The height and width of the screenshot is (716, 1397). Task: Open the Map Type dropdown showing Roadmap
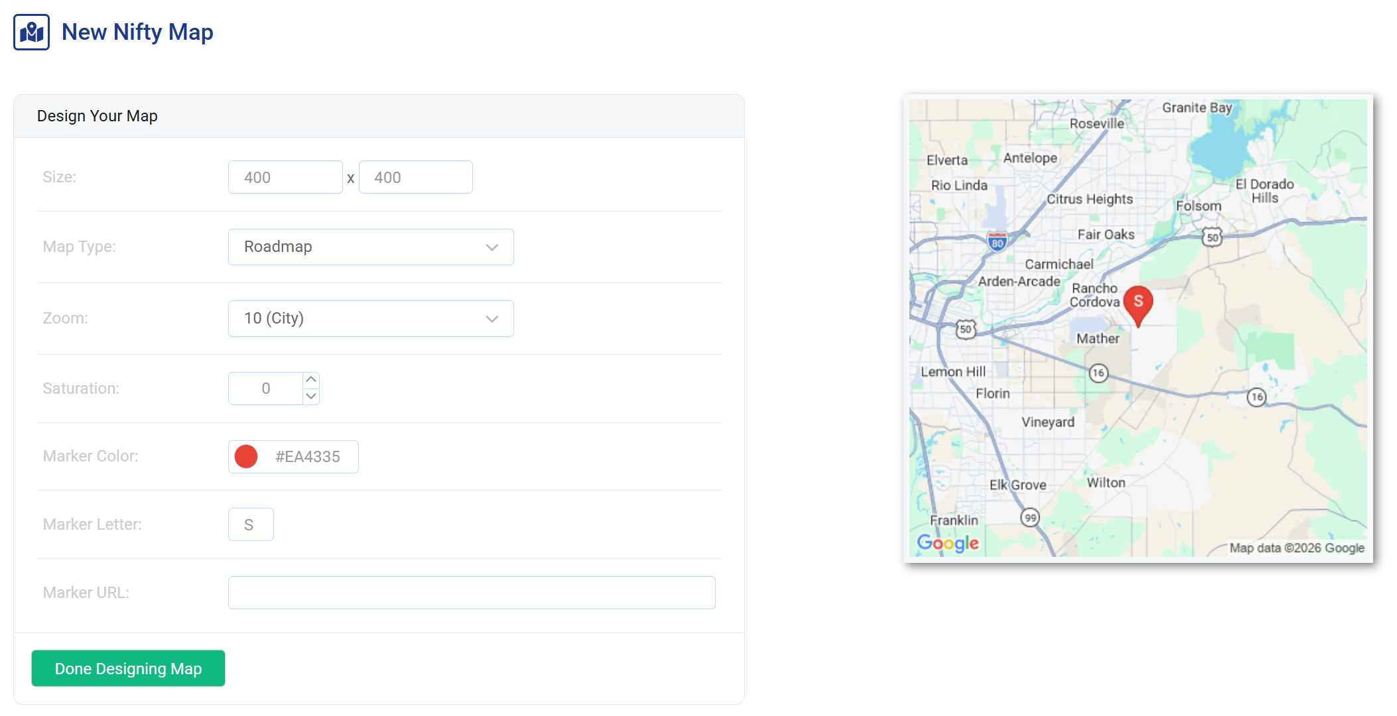[x=371, y=247]
